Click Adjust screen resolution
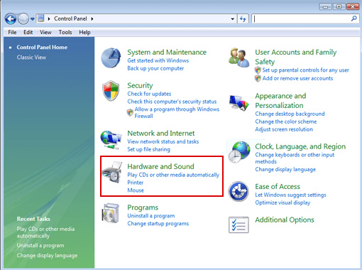Image resolution: width=362 pixels, height=270 pixels. (x=284, y=129)
